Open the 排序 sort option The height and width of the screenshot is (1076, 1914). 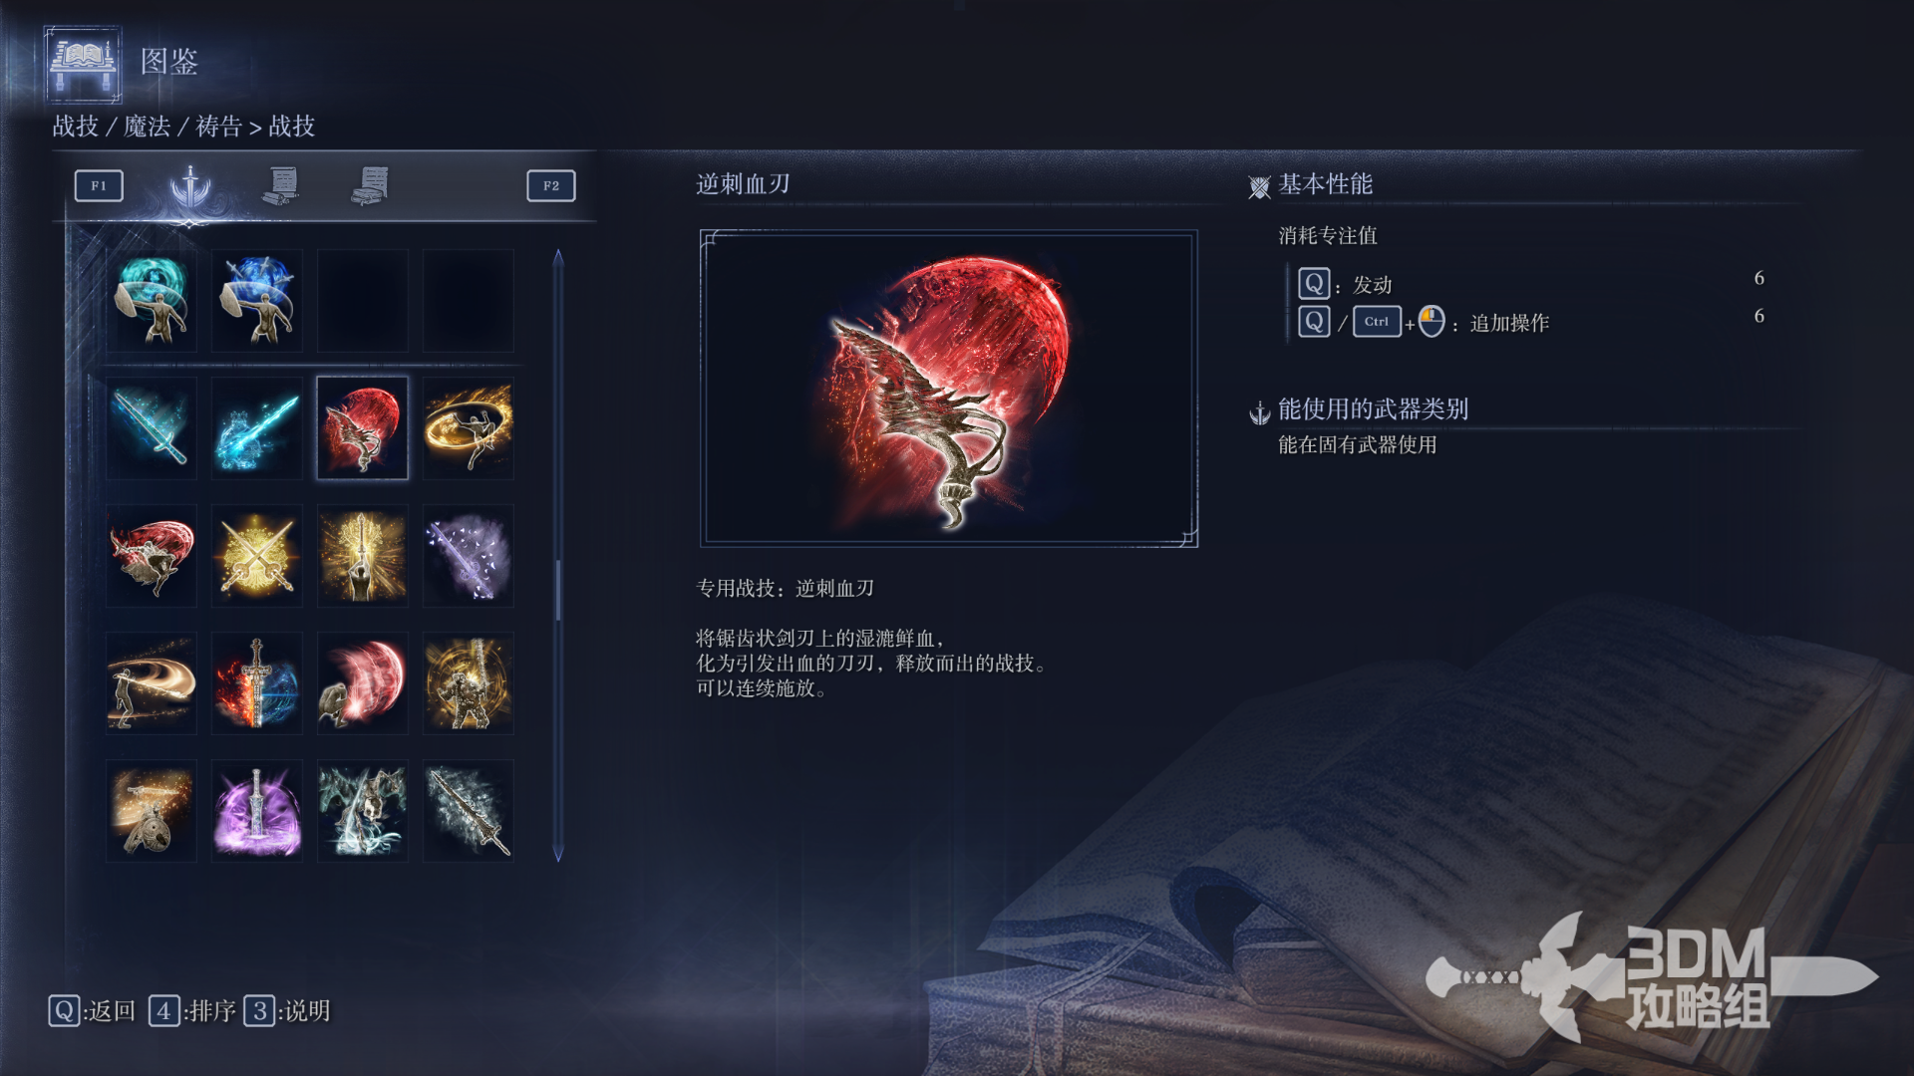(x=192, y=1010)
